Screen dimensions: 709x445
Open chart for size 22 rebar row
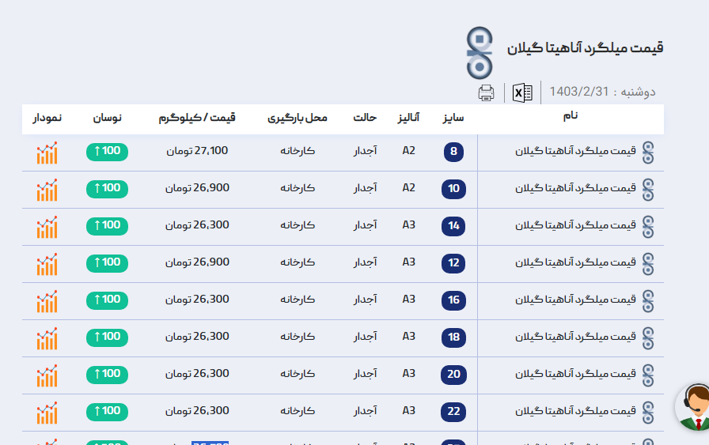[47, 413]
